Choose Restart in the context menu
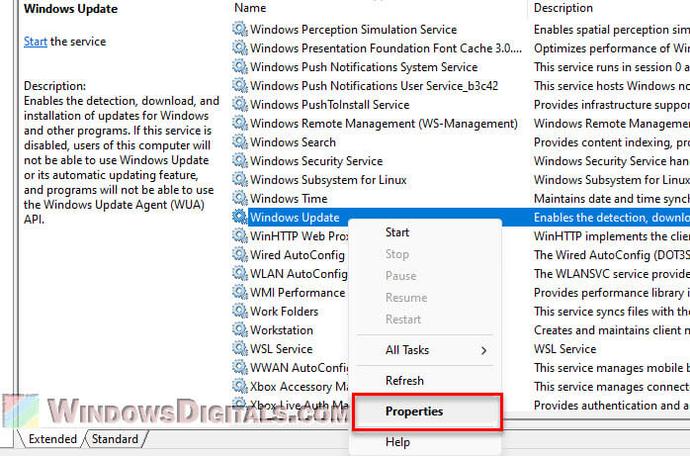 (403, 319)
